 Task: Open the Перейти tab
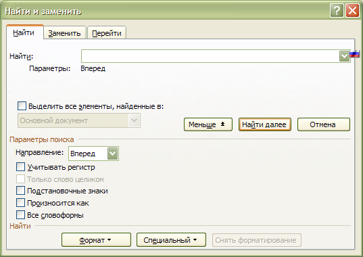click(107, 33)
